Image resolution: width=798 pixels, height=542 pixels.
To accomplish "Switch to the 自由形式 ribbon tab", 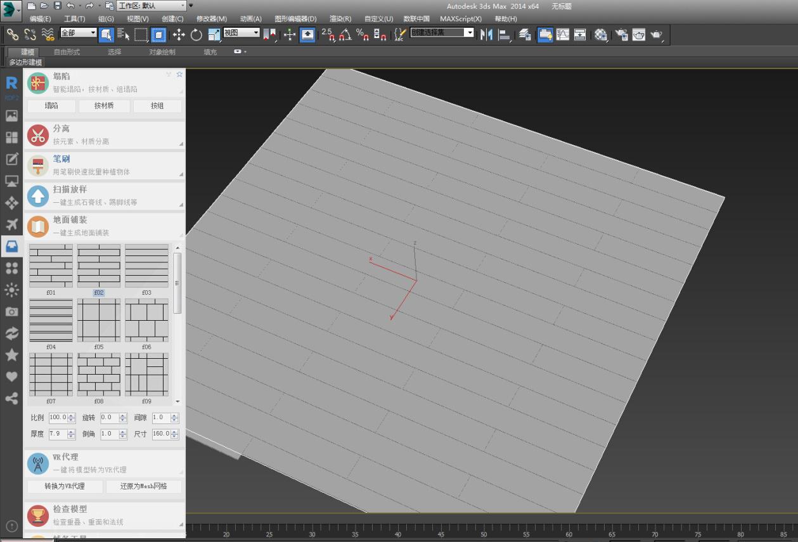I will click(67, 52).
